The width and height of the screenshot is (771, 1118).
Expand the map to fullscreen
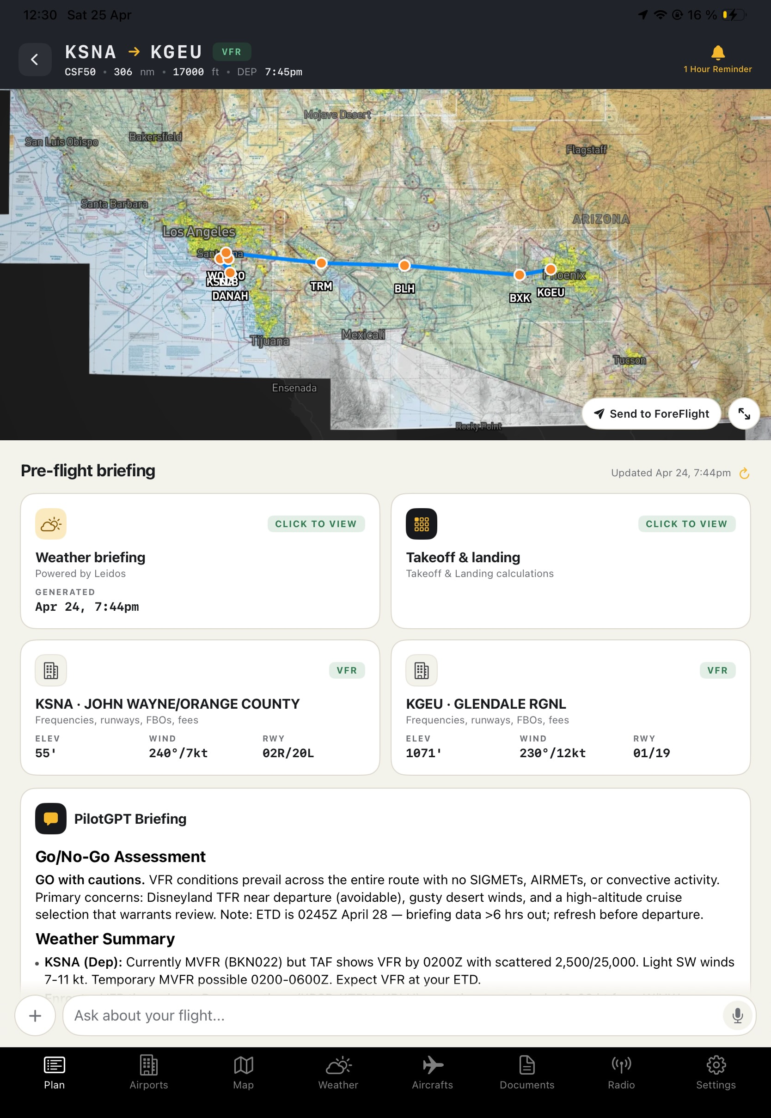coord(744,413)
